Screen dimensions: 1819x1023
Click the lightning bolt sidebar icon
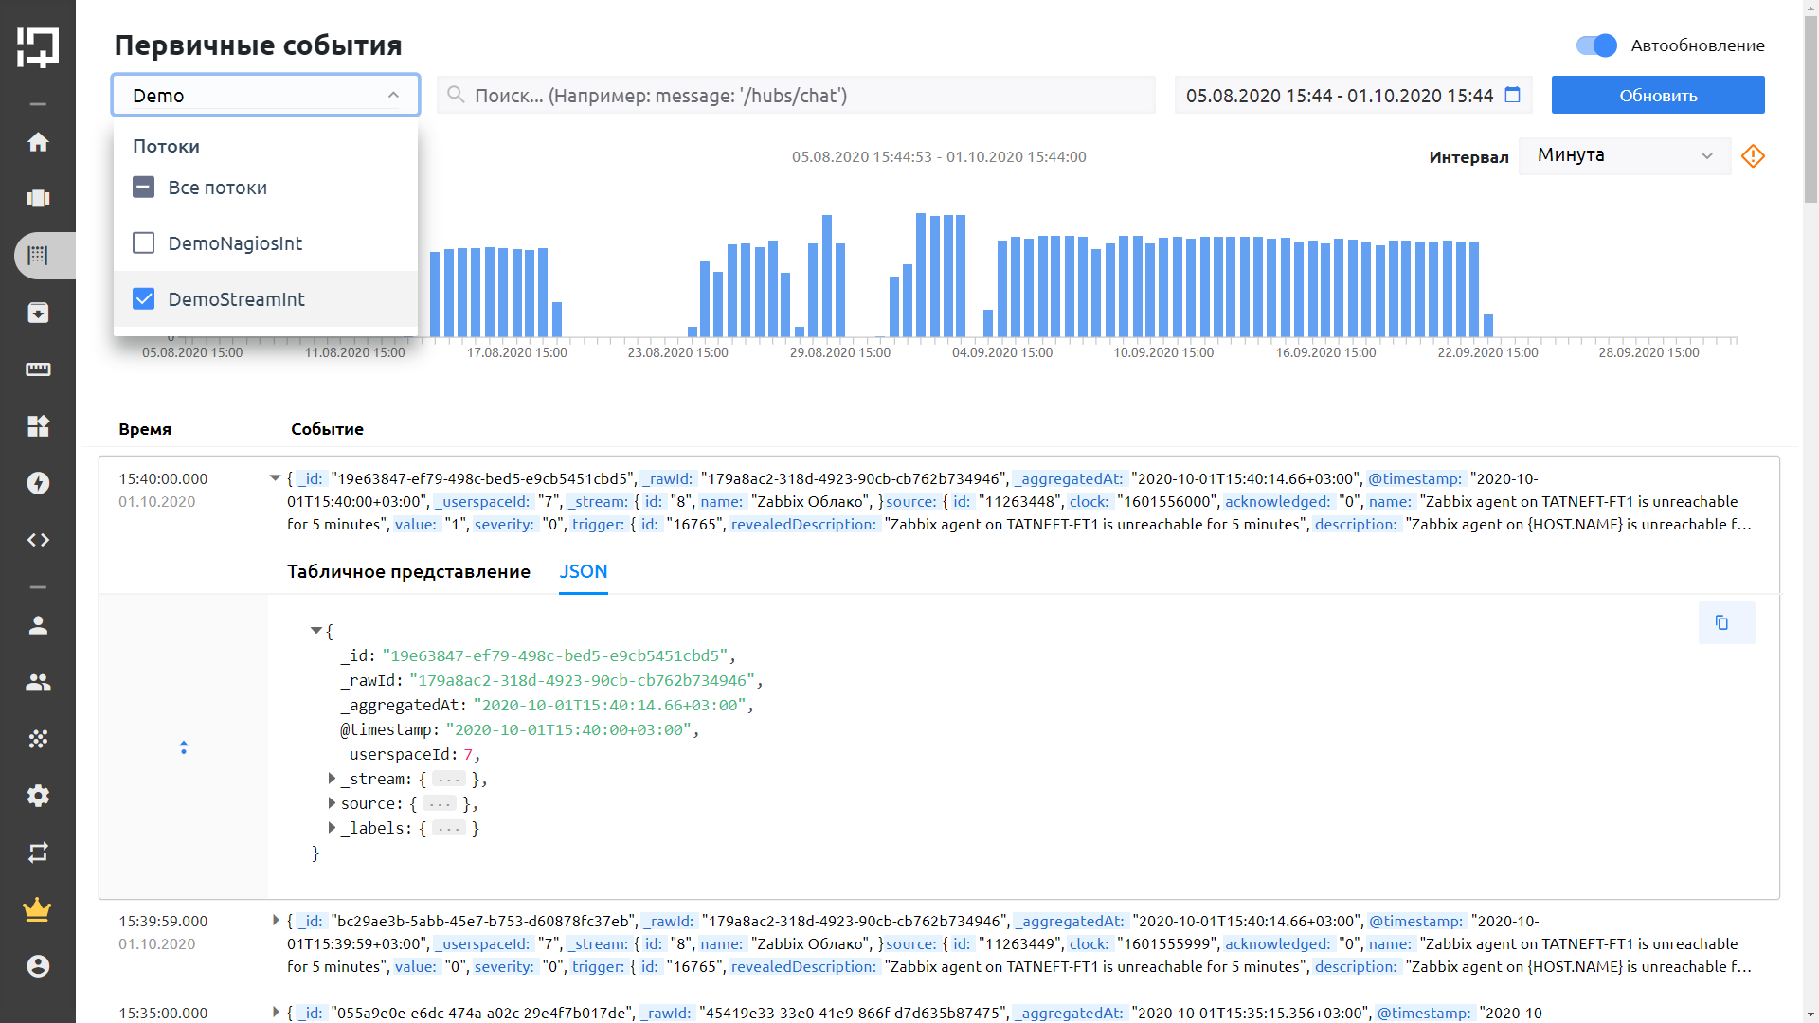(38, 483)
